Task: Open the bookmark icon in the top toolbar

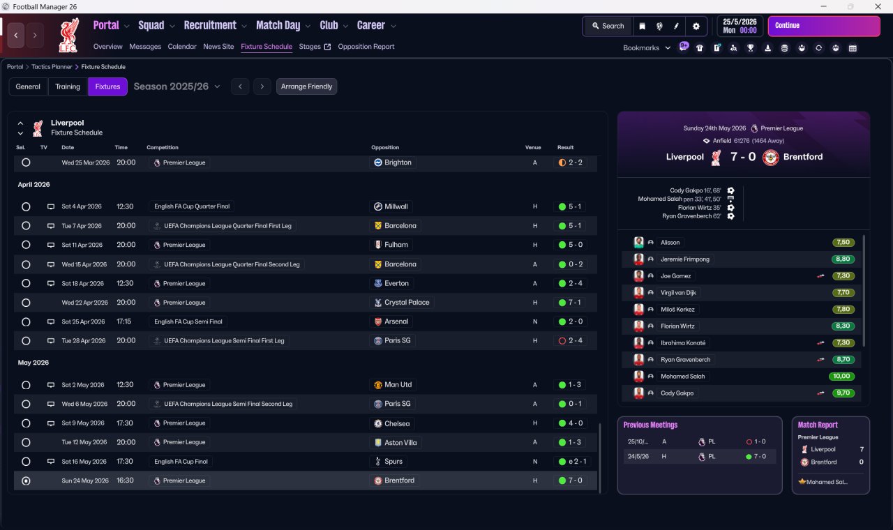Action: tap(643, 26)
